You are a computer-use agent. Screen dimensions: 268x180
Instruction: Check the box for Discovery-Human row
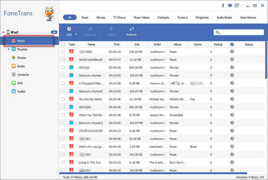(x=63, y=75)
